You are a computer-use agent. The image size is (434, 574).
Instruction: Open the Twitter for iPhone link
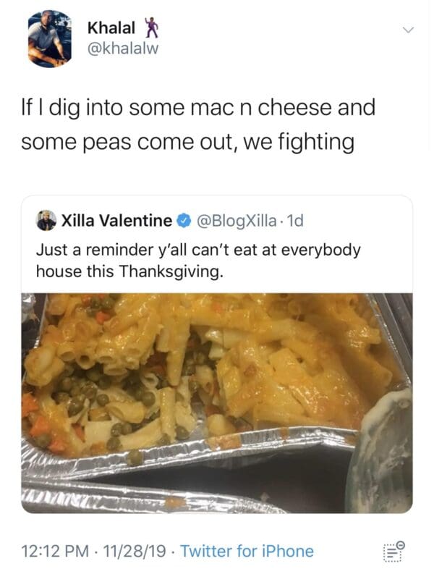[247, 551]
